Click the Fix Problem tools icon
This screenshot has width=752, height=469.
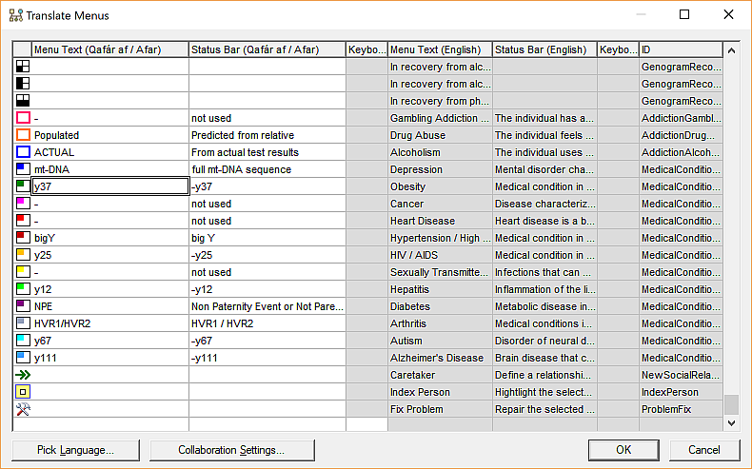point(23,409)
